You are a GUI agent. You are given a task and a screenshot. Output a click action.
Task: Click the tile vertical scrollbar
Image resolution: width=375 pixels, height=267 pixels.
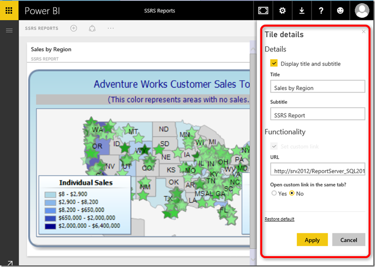click(253, 151)
